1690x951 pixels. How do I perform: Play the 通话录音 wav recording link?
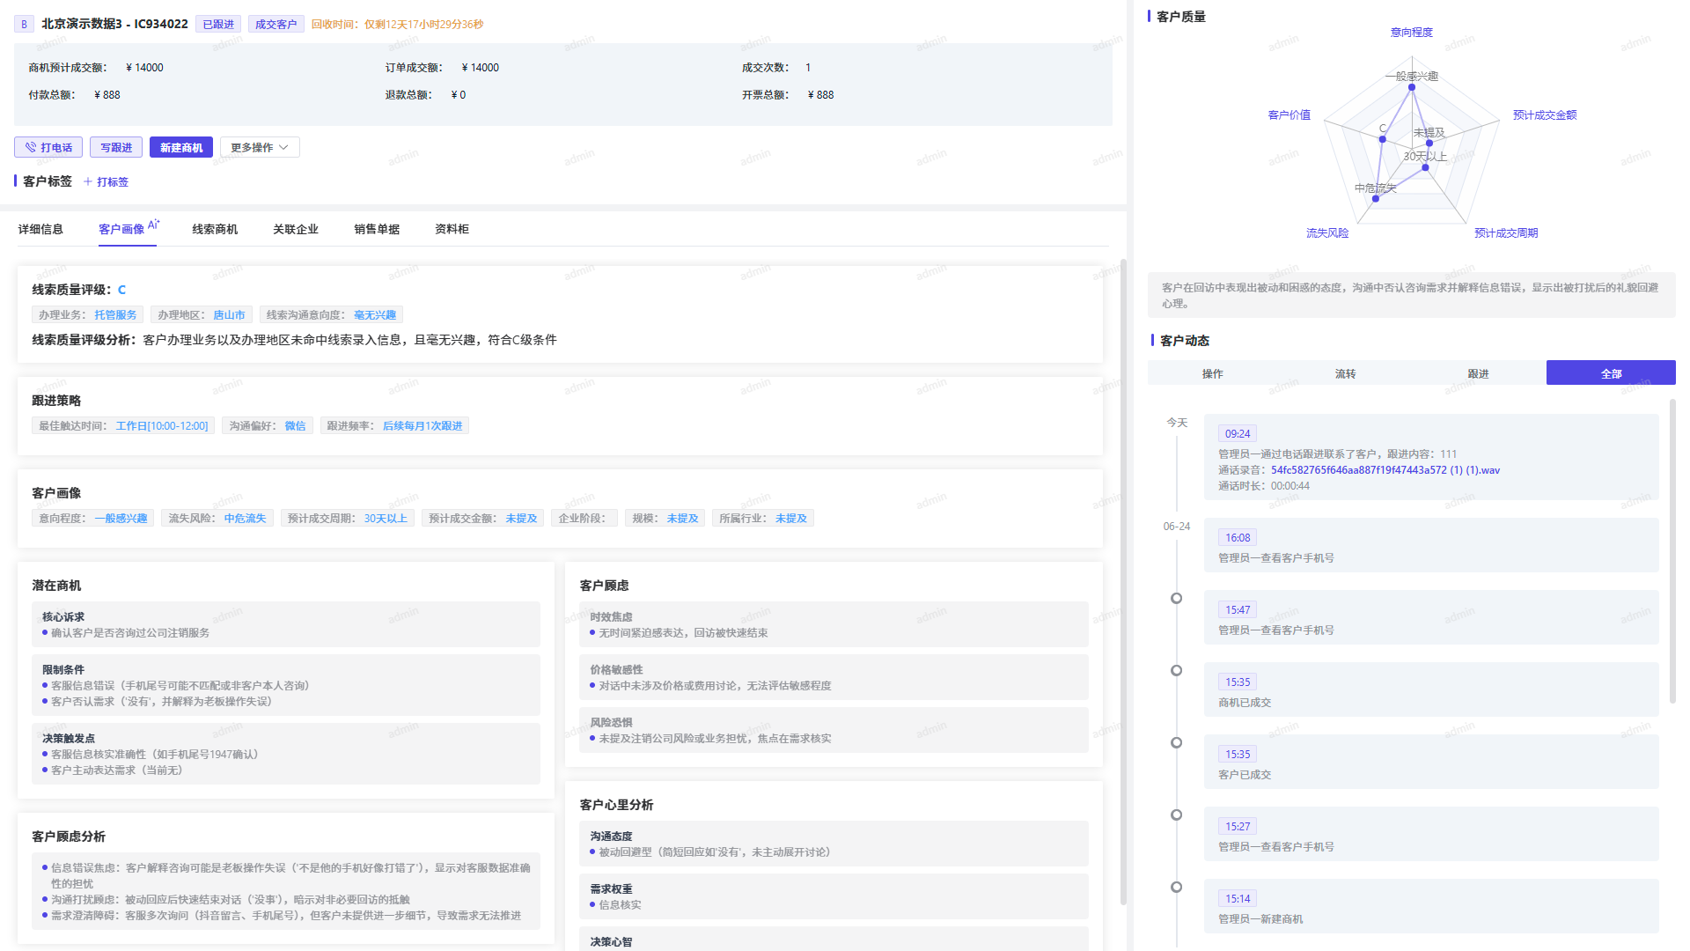1384,469
